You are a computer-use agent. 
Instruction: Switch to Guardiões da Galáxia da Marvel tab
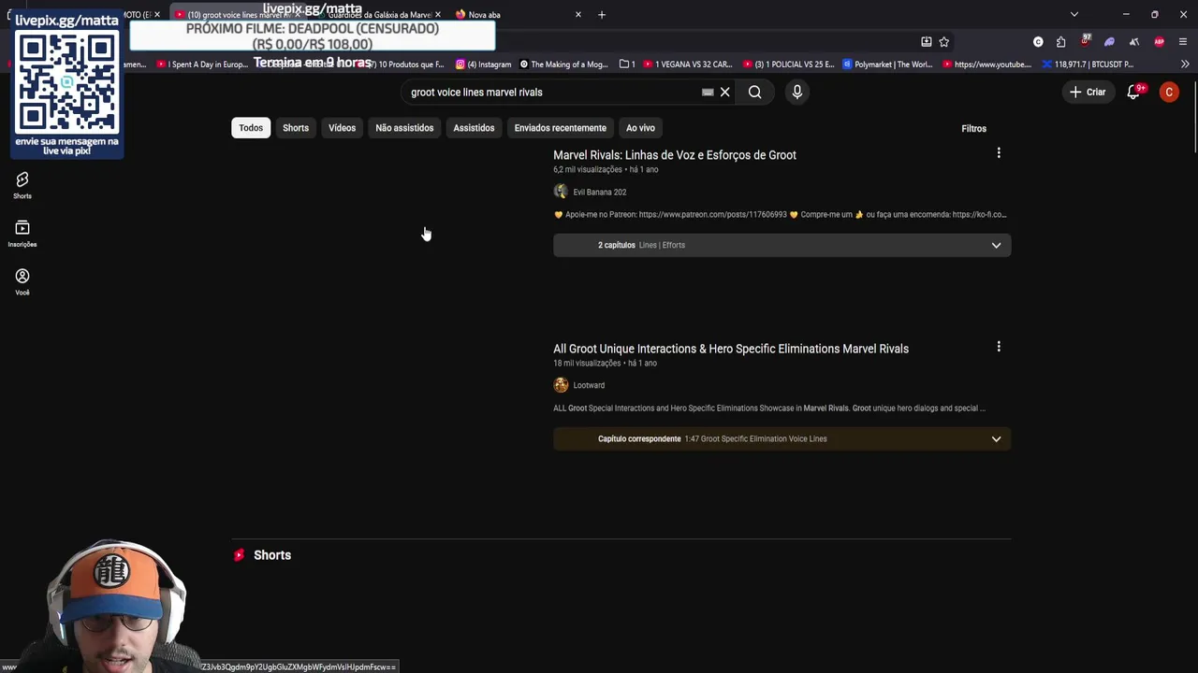[x=379, y=15]
